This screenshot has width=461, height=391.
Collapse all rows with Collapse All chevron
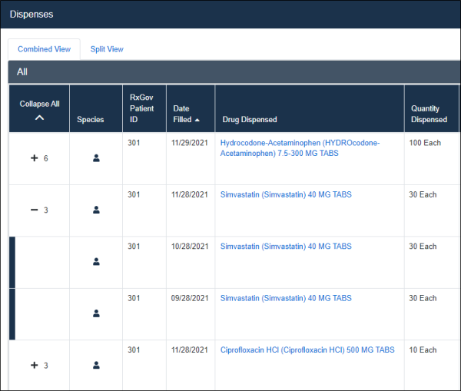coord(39,118)
